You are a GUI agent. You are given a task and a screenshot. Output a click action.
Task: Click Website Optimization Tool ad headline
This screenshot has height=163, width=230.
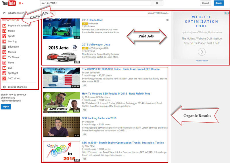(x=202, y=21)
